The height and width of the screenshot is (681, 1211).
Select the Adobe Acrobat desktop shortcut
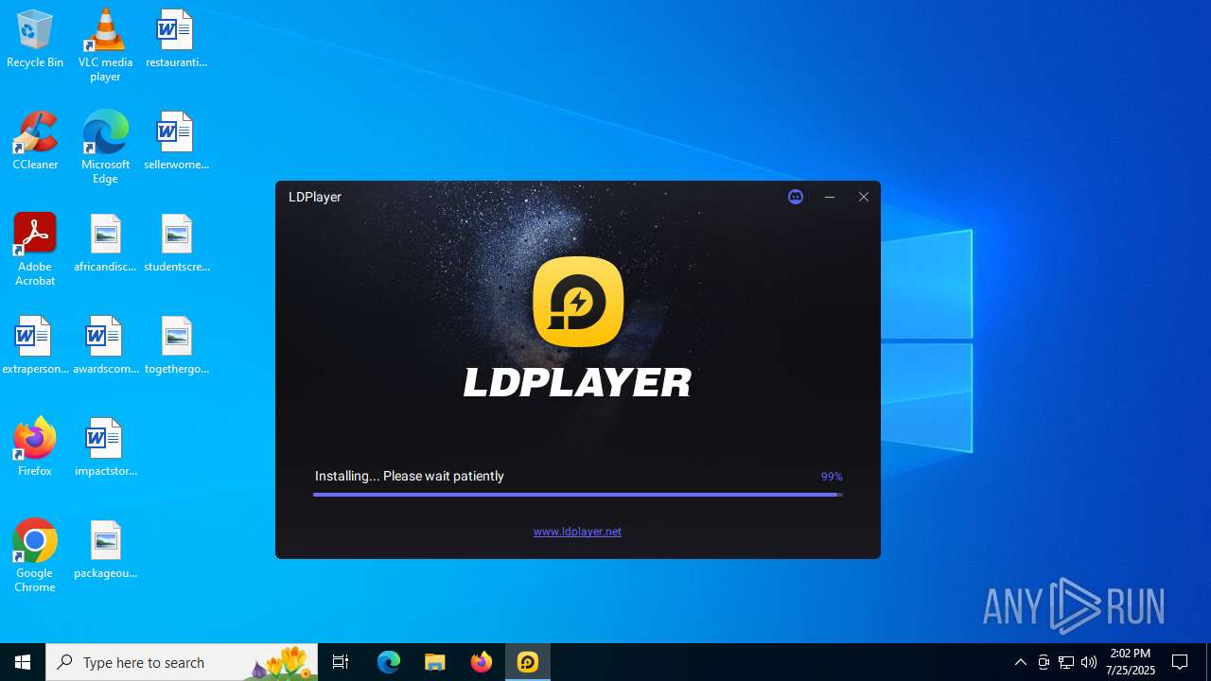(35, 250)
